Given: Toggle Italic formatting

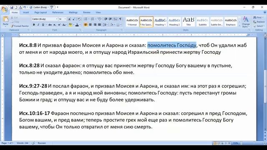Looking at the screenshot, I should click(38, 25).
